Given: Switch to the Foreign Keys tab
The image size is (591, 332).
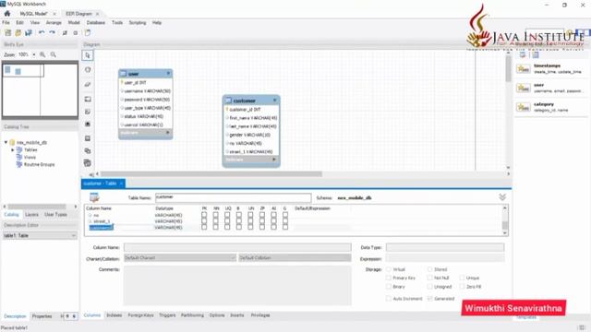Looking at the screenshot, I should [x=140, y=315].
